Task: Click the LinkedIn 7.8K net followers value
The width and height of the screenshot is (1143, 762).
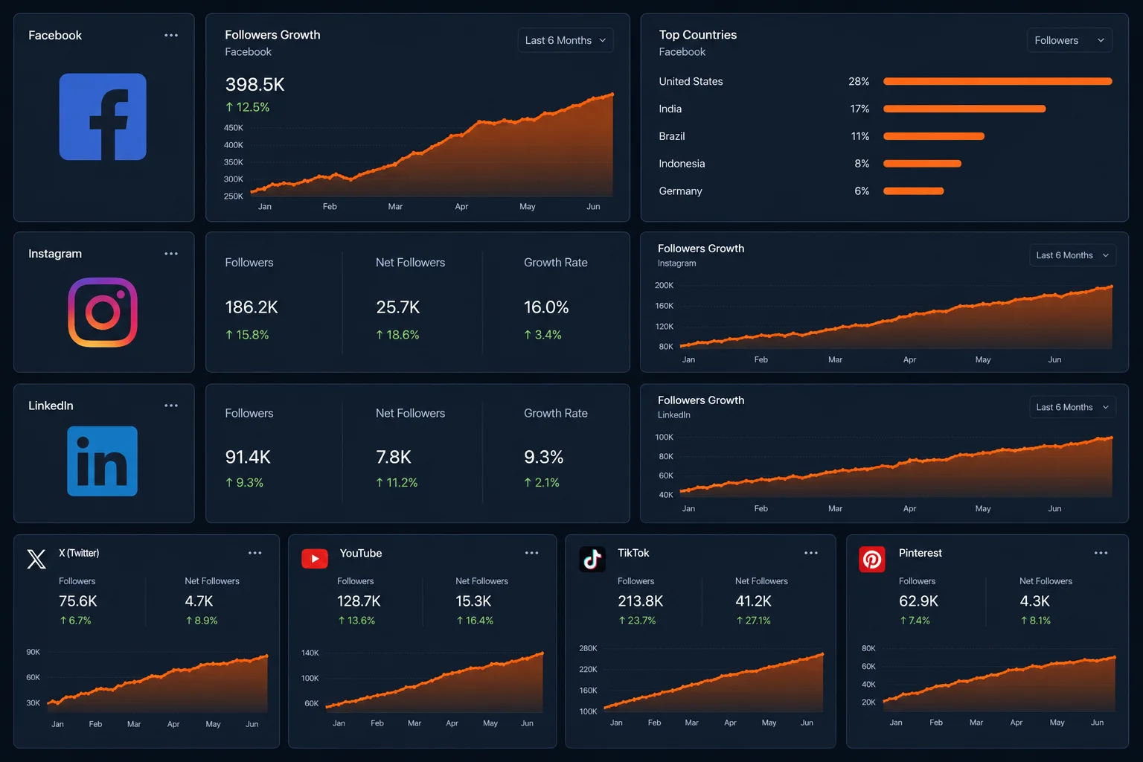Action: (x=394, y=457)
